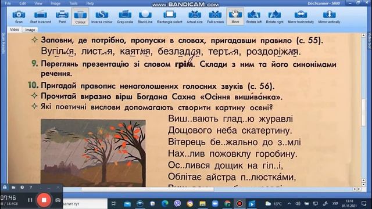Click the Windows taskbar search box
The width and height of the screenshot is (372, 209).
click(x=85, y=204)
